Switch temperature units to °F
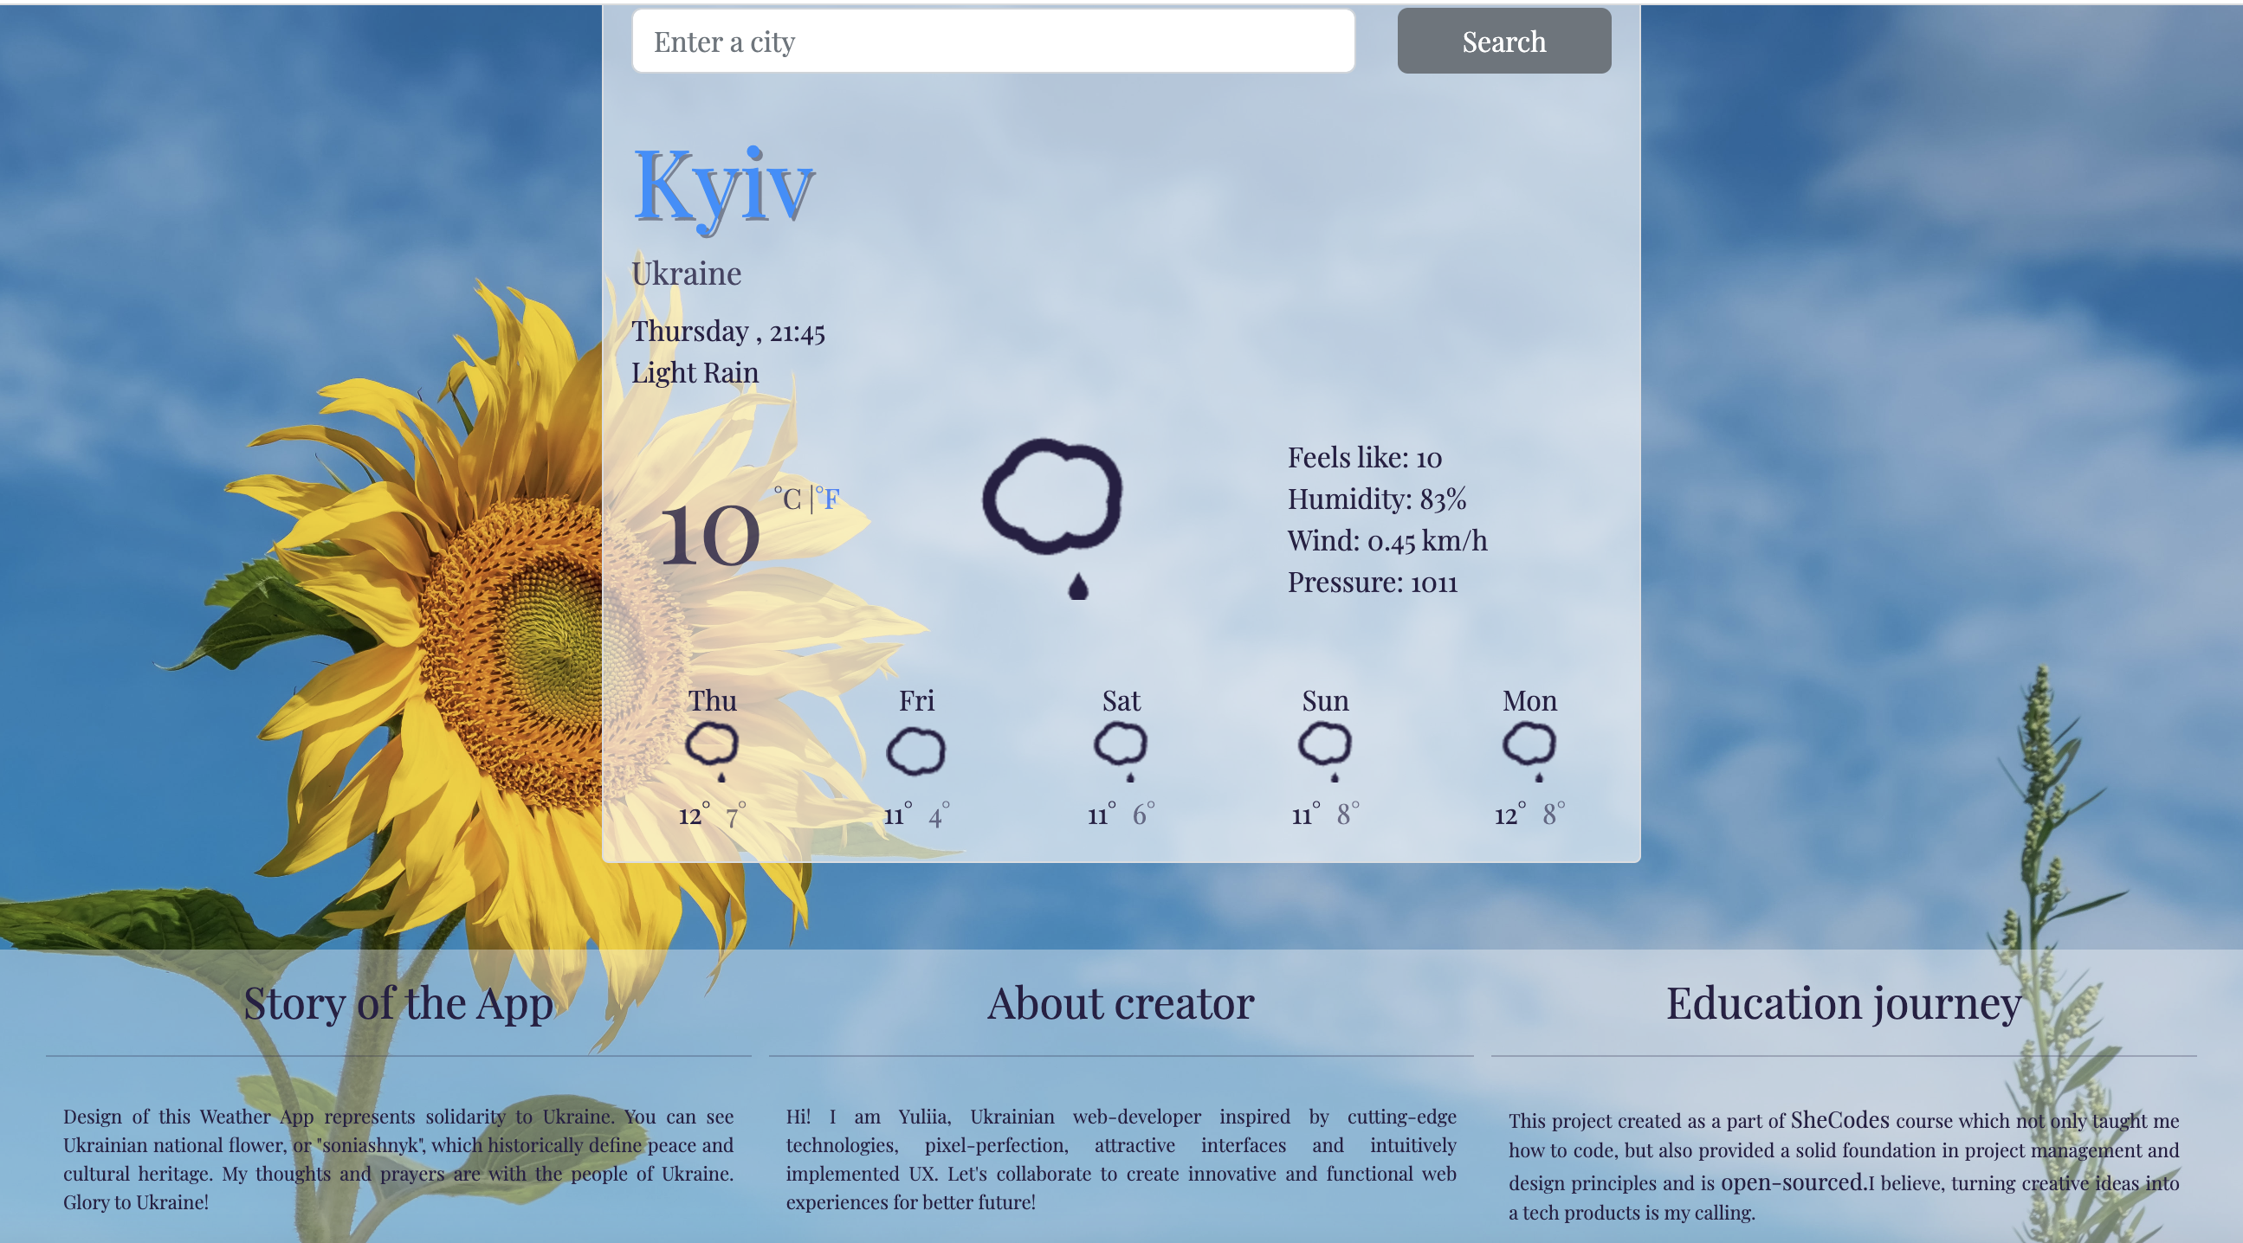Screen dimensions: 2243x1243 pyautogui.click(x=828, y=498)
